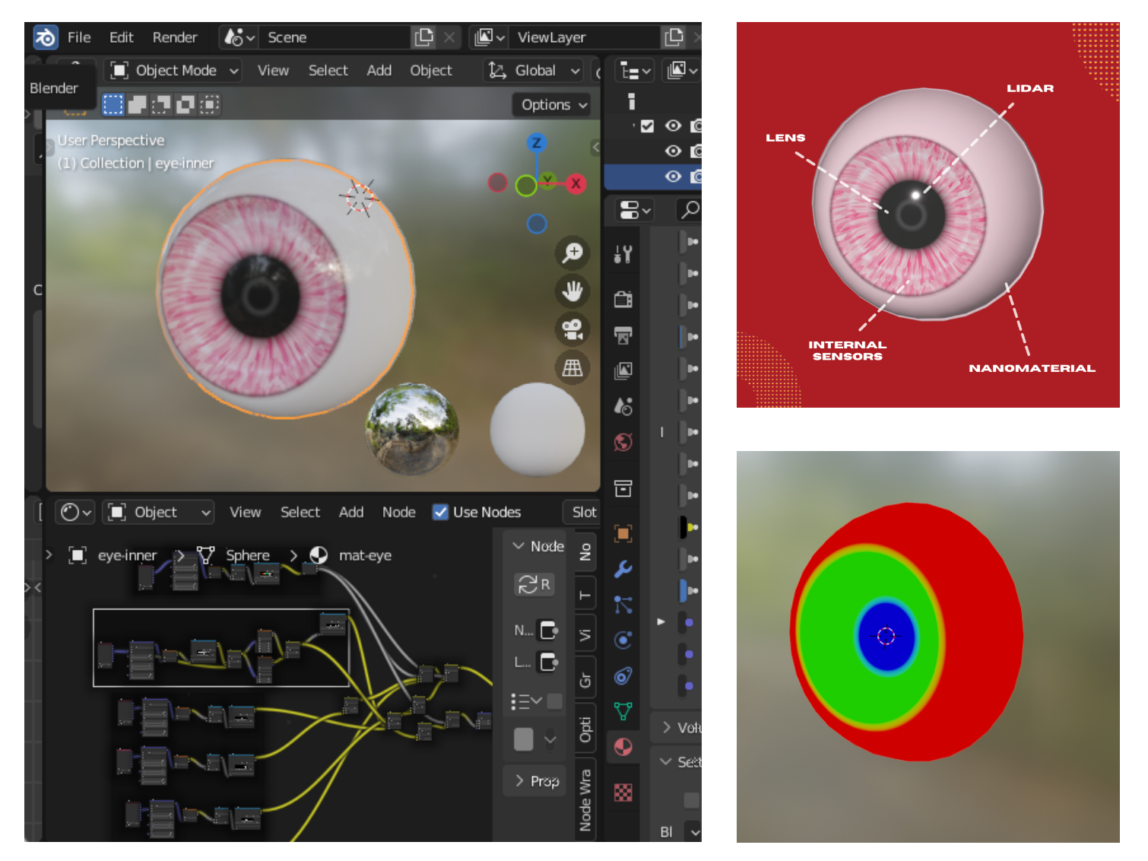Open the browse View Layer icon
The width and height of the screenshot is (1148, 861).
click(x=490, y=37)
